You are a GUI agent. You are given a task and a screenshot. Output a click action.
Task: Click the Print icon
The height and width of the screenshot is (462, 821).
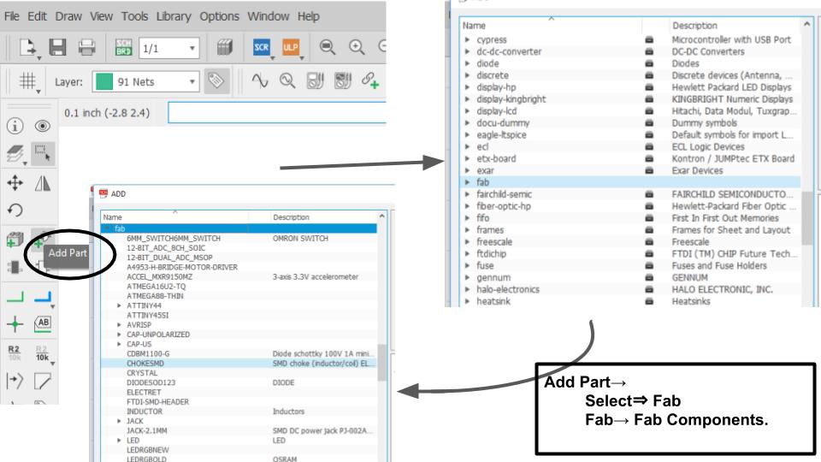click(87, 48)
